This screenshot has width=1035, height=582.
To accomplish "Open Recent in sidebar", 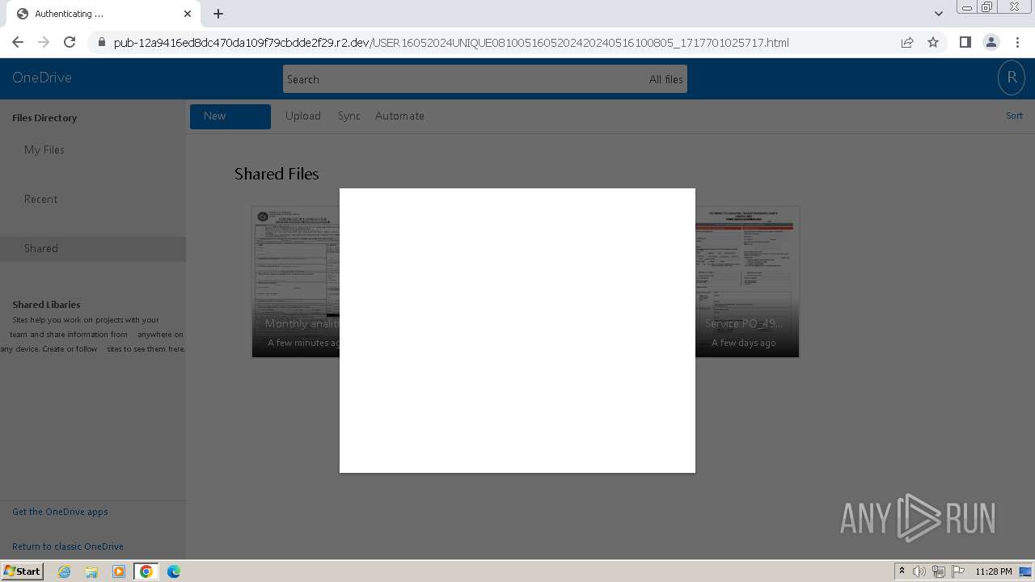I will point(41,199).
